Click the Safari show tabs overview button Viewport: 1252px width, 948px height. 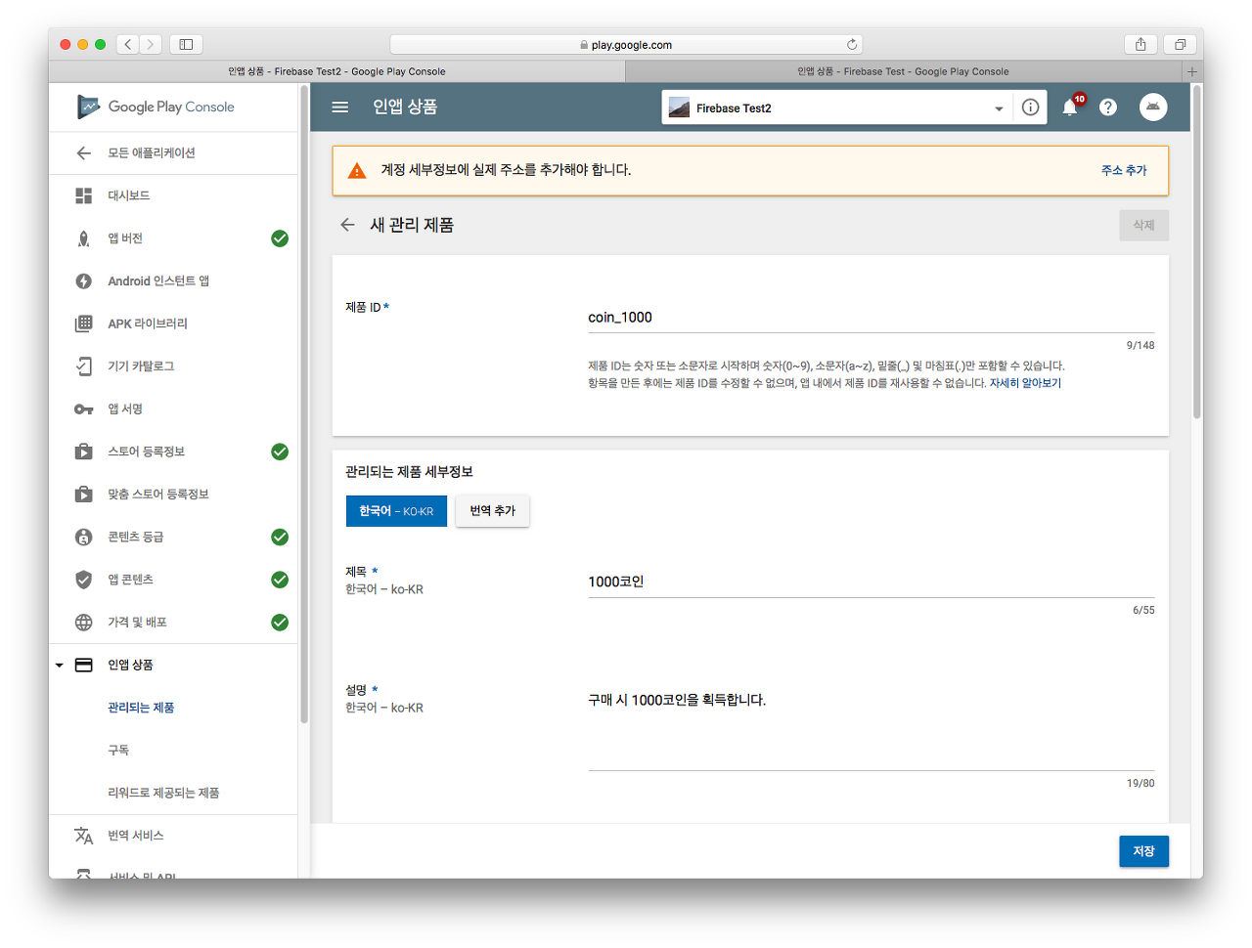pyautogui.click(x=1180, y=44)
